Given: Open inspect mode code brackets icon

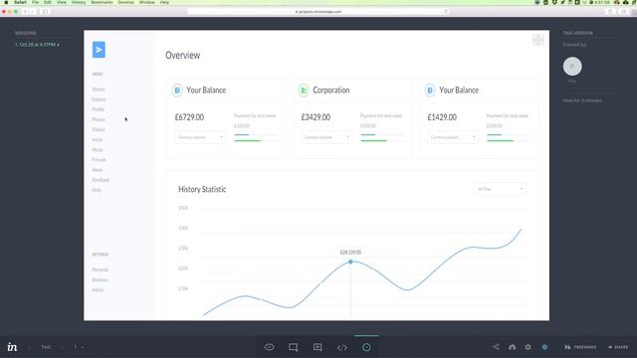Looking at the screenshot, I should point(342,347).
